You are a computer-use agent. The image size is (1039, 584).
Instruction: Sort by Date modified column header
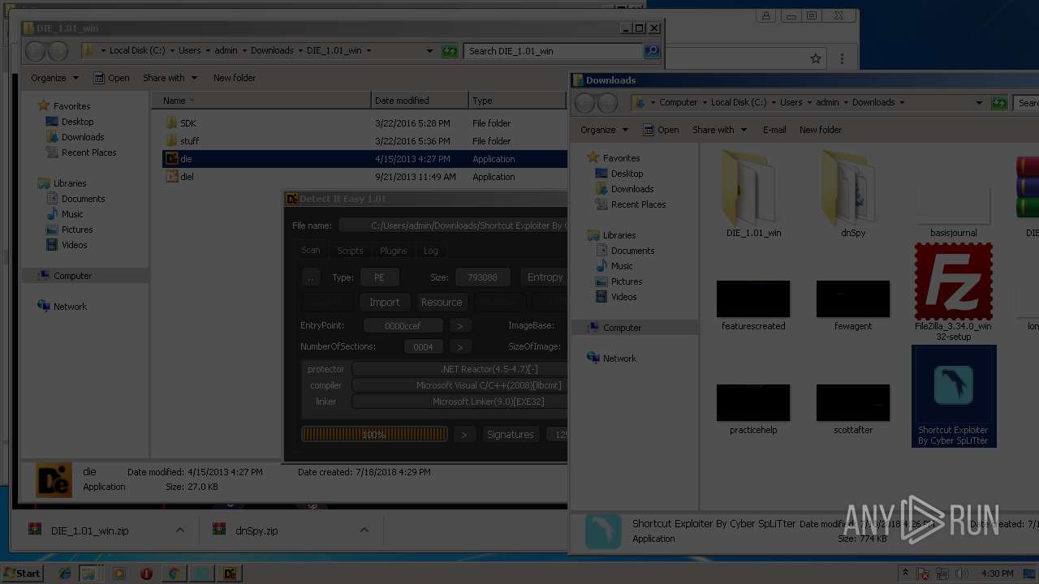coord(420,101)
